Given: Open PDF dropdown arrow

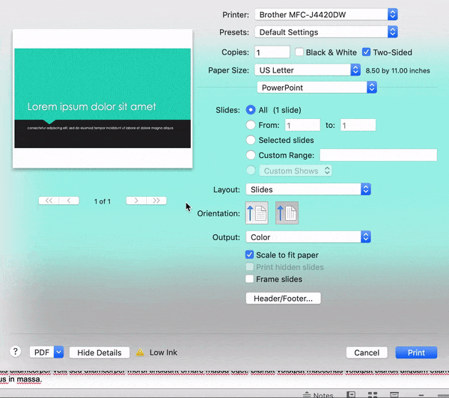Looking at the screenshot, I should click(58, 352).
